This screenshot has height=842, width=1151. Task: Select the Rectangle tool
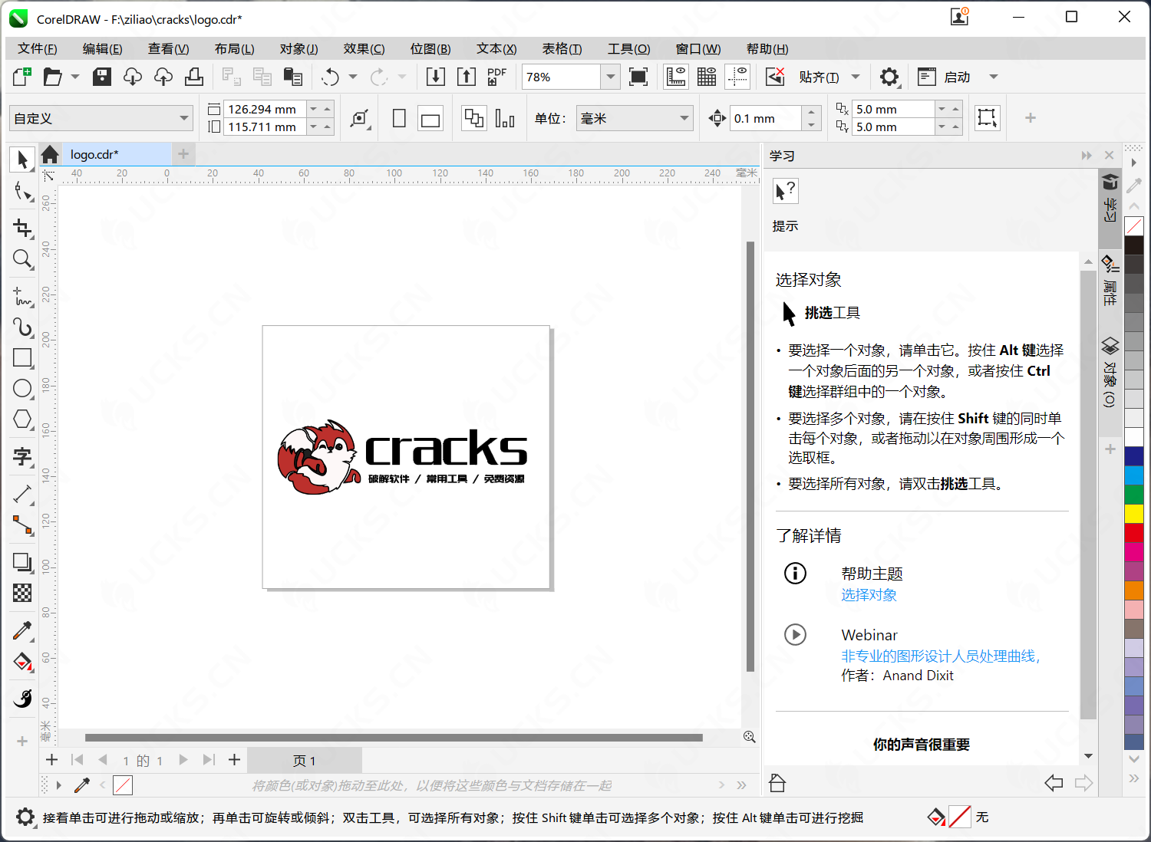click(x=22, y=358)
